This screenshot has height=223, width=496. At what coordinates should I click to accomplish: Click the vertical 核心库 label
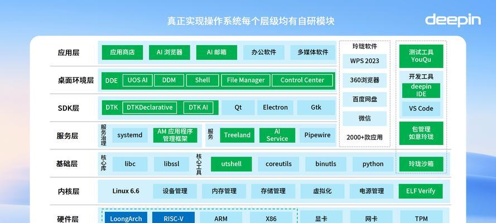tap(103, 163)
